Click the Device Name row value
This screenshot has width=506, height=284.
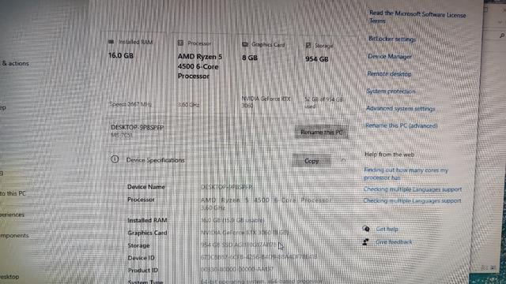pos(227,187)
